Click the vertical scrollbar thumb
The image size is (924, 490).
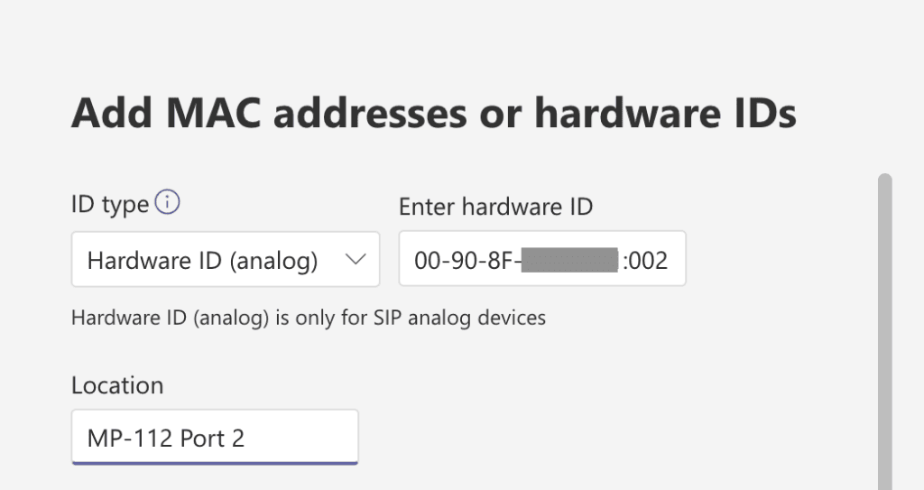coord(884,331)
